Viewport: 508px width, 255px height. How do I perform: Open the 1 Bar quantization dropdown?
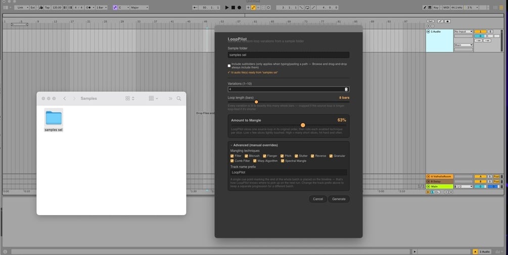(x=102, y=8)
